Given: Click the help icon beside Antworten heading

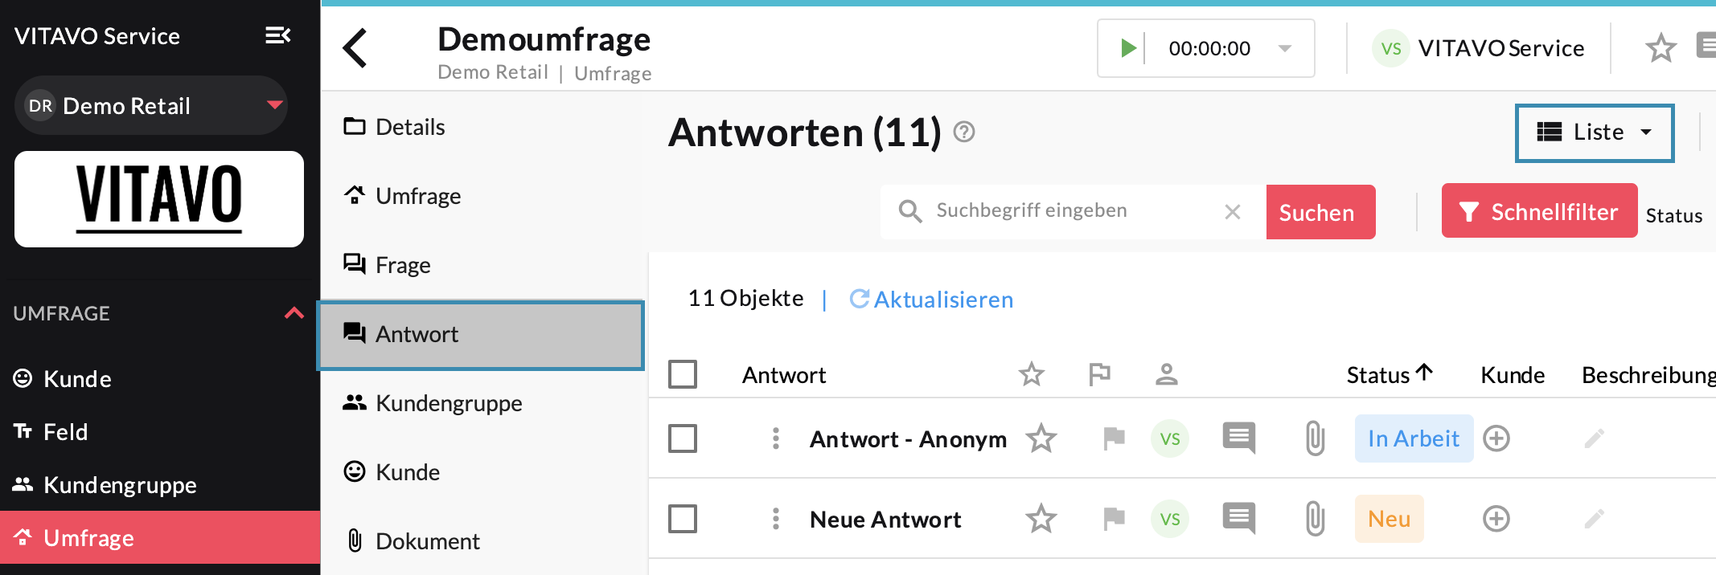Looking at the screenshot, I should tap(964, 132).
